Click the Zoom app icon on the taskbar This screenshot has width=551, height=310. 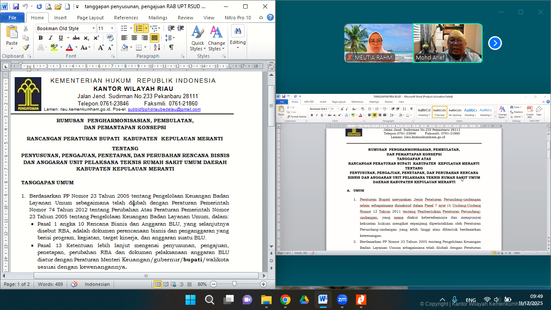(342, 300)
